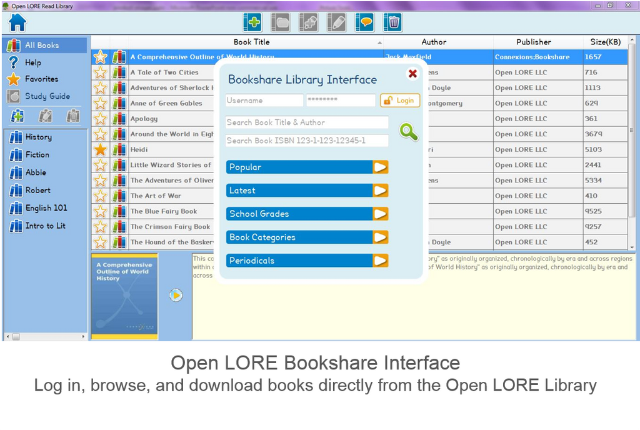640x430 pixels.
Task: Open the Abbie bookshelf
Action: [x=27, y=172]
